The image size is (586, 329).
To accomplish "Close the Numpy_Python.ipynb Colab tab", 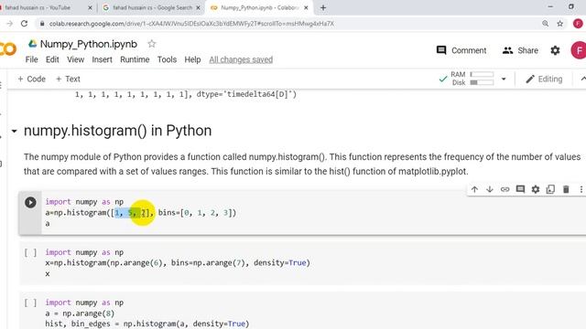I will tap(306, 7).
